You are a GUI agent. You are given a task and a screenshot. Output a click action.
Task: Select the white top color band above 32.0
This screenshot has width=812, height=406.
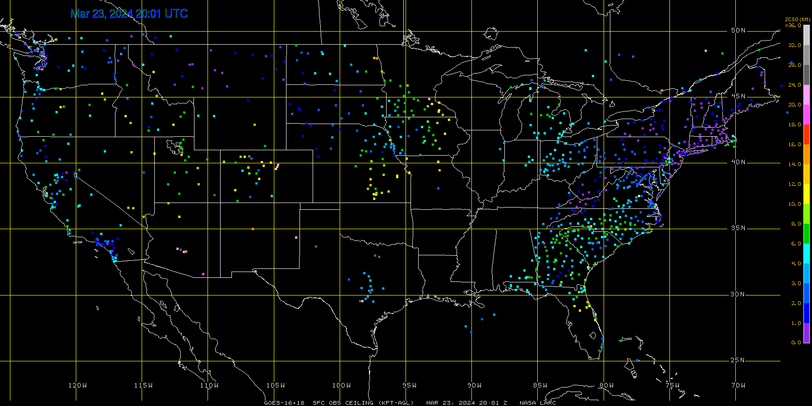point(807,35)
